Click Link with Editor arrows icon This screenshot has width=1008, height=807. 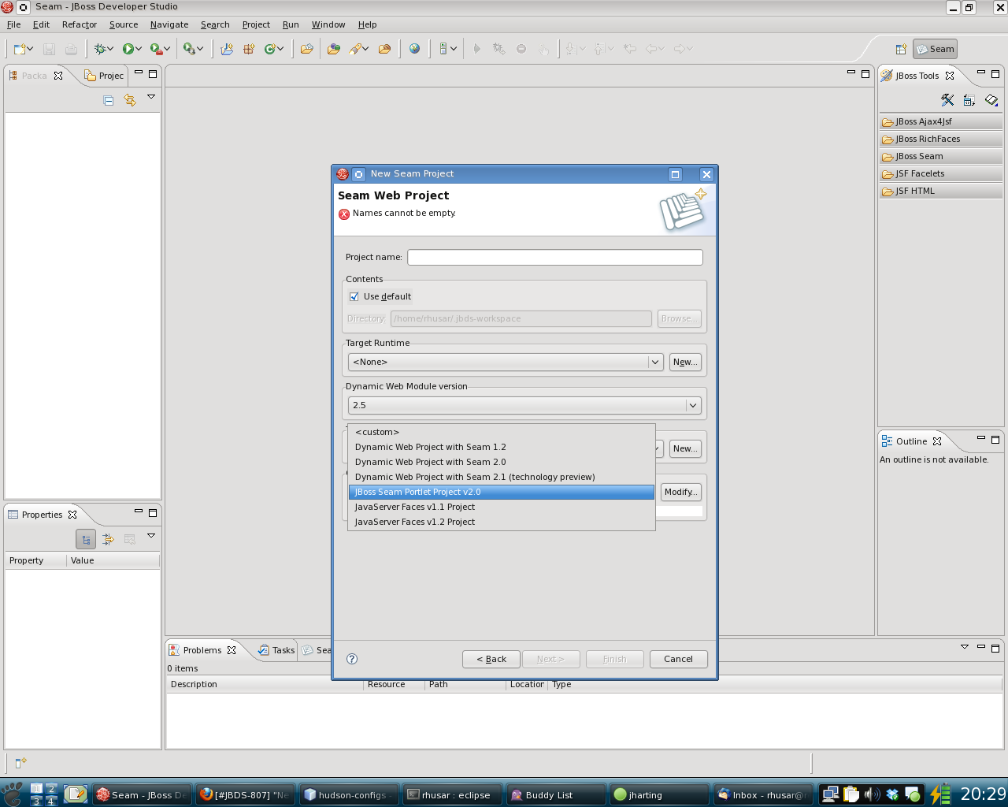130,100
